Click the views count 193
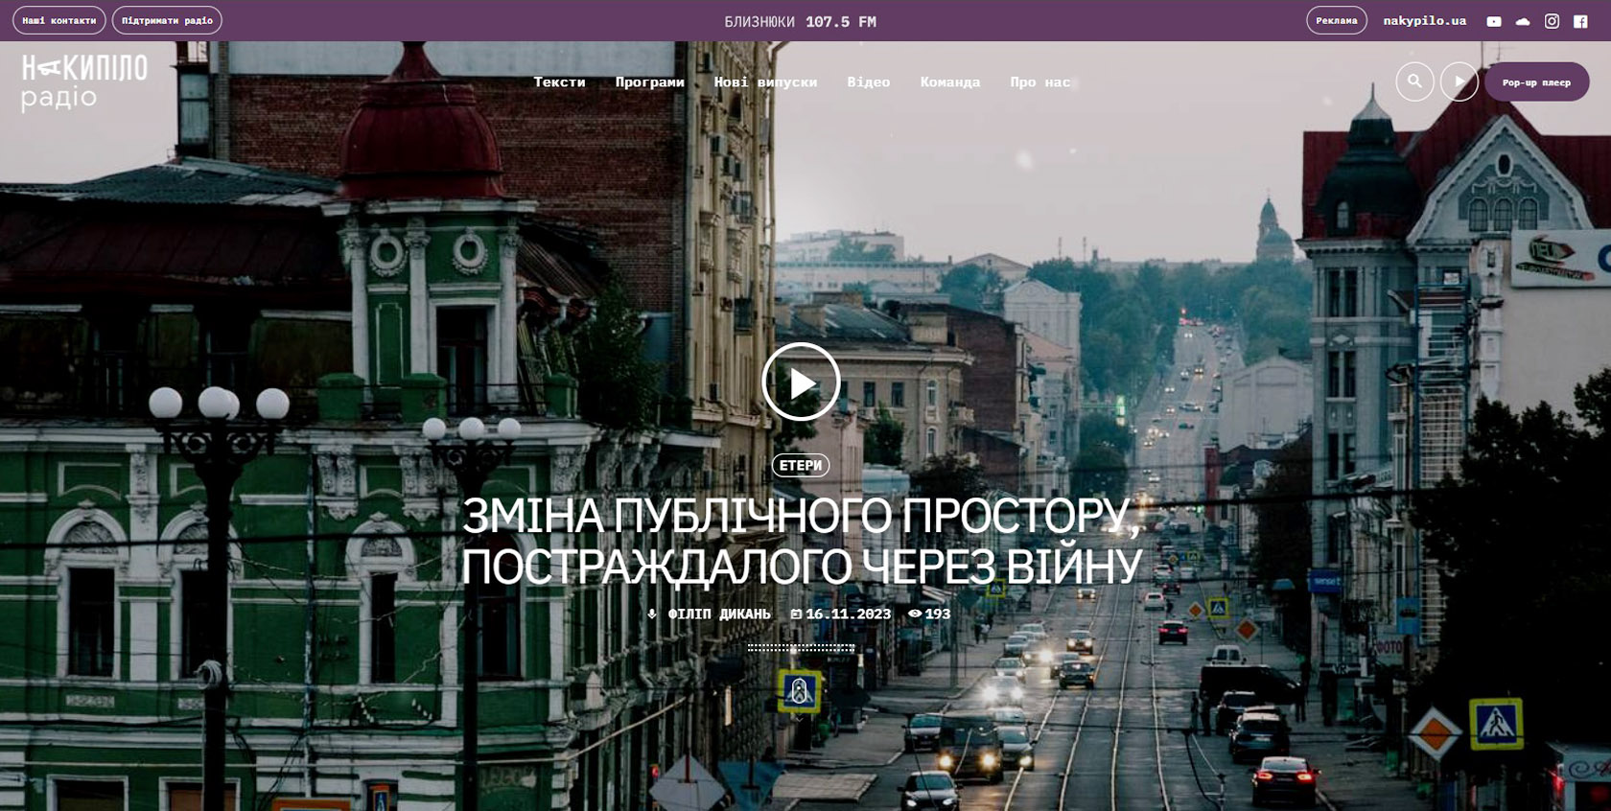1611x811 pixels. click(937, 614)
